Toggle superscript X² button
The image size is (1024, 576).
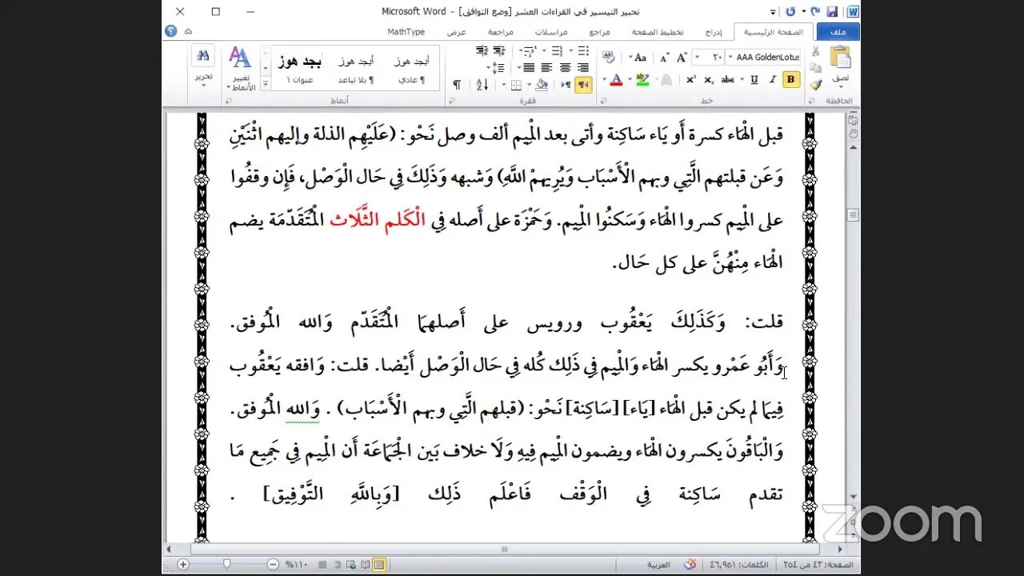point(691,79)
